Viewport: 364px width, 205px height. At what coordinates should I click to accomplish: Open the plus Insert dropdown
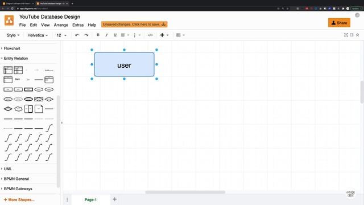[164, 35]
